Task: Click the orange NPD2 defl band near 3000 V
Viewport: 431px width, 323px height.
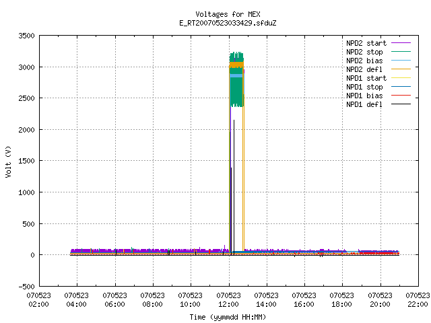Action: [236, 65]
